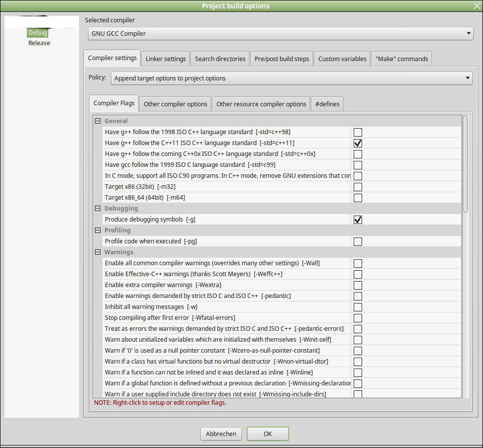Select the Release build target
Viewport: 483px width, 448px height.
[39, 43]
